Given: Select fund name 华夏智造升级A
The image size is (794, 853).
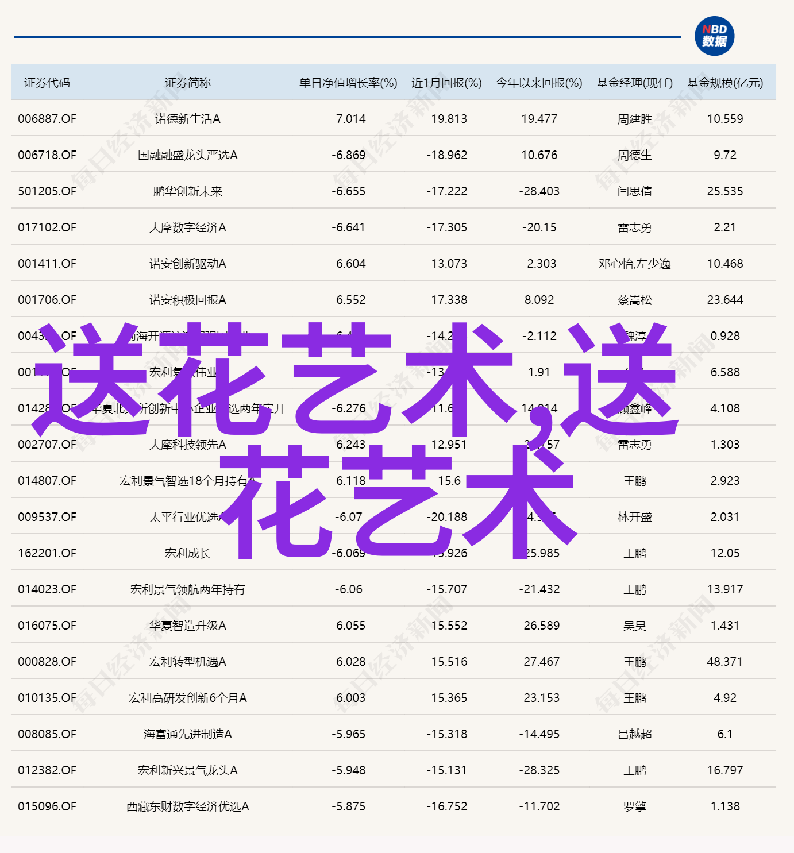Looking at the screenshot, I should [x=188, y=626].
